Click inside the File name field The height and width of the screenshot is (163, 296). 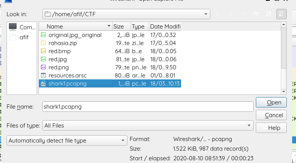click(148, 107)
